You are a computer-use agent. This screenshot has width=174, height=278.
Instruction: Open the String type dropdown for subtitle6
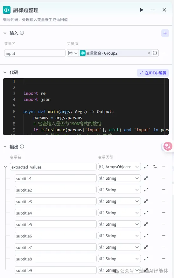point(119,236)
